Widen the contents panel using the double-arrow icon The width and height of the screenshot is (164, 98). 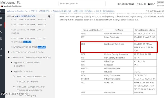pyautogui.click(x=53, y=16)
